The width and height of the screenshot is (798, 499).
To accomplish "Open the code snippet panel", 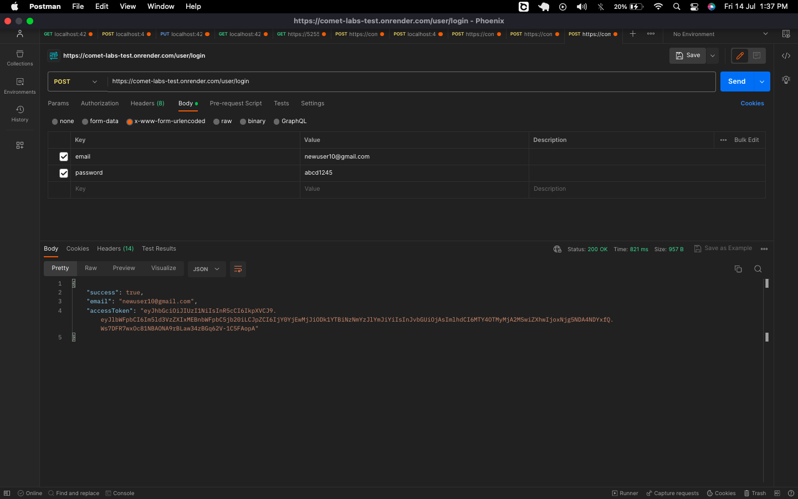I will 786,55.
